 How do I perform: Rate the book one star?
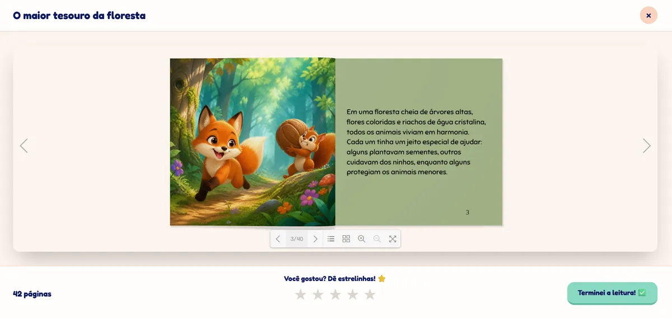(301, 294)
